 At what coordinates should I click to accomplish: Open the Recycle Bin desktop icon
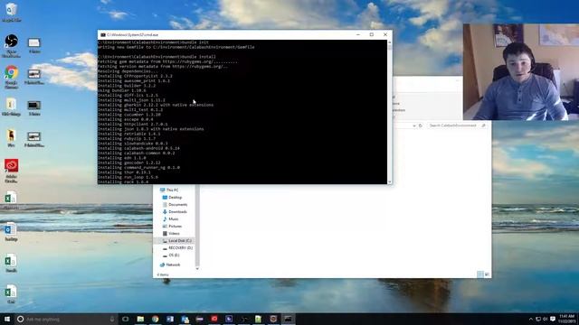click(11, 11)
